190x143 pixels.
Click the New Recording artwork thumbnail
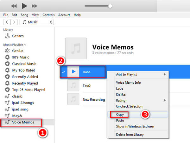pyautogui.click(x=73, y=99)
